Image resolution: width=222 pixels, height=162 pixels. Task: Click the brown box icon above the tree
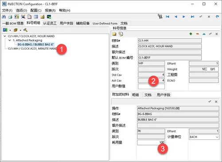pyautogui.click(x=16, y=30)
